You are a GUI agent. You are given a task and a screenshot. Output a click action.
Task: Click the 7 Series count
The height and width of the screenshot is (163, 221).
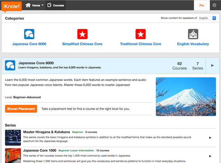(x=198, y=66)
